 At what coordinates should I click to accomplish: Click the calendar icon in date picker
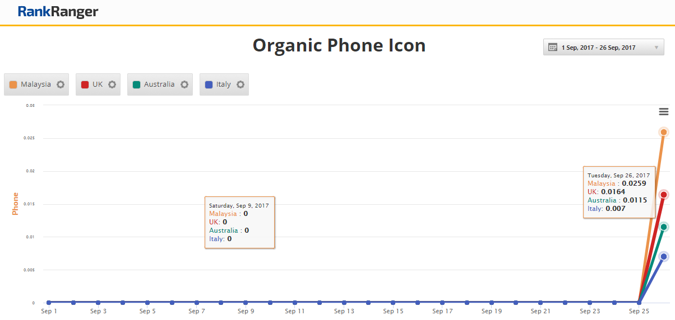(x=552, y=48)
